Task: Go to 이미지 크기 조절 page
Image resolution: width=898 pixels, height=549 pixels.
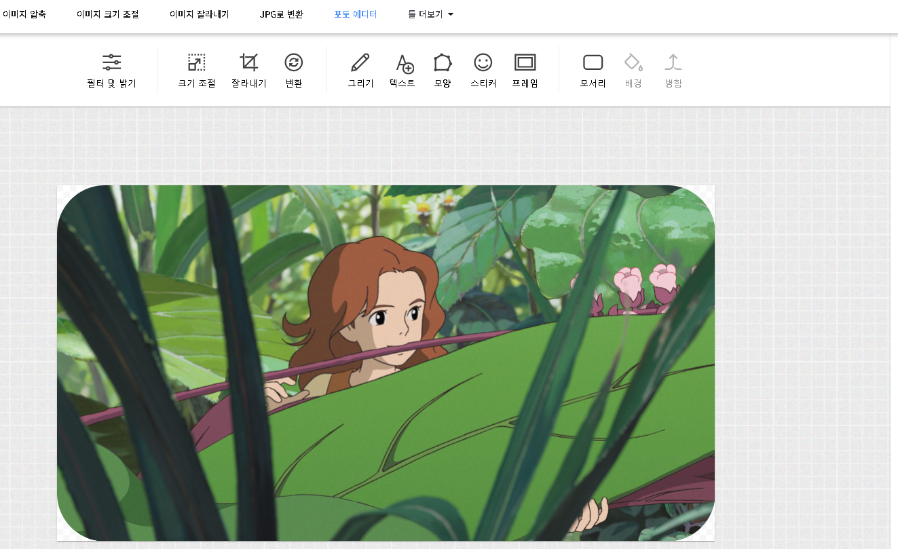Action: tap(108, 14)
